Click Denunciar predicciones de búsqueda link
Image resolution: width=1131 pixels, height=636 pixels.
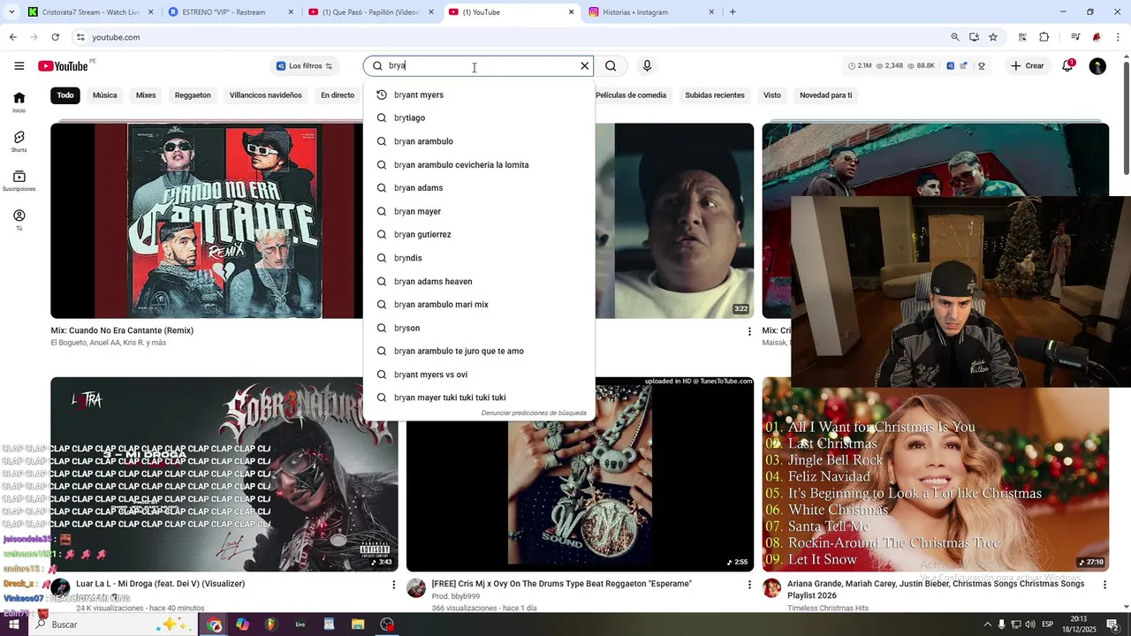(x=534, y=413)
